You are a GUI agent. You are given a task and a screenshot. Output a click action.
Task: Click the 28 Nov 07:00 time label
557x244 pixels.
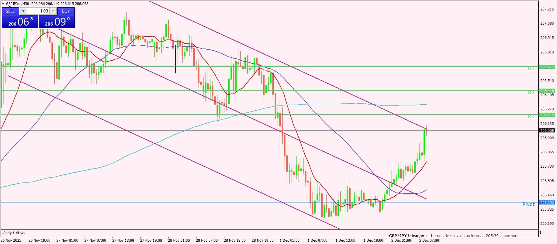[207, 240]
